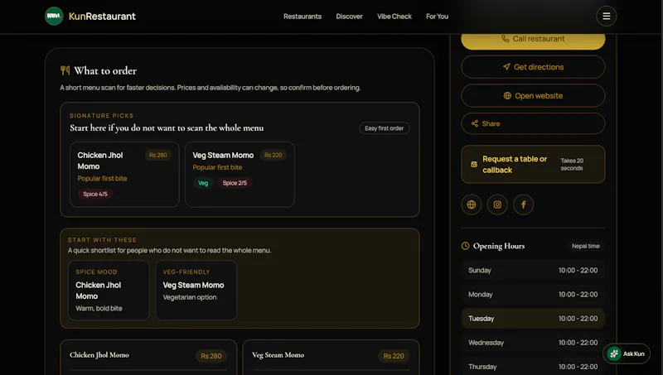Image resolution: width=663 pixels, height=375 pixels.
Task: Click the What to order heading
Action: 105,70
